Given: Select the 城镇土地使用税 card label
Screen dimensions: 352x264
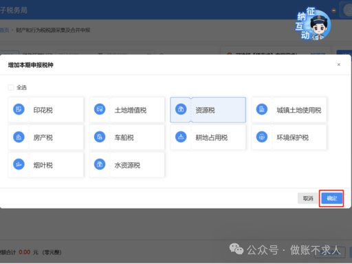Looking at the screenshot, I should click(x=299, y=110).
